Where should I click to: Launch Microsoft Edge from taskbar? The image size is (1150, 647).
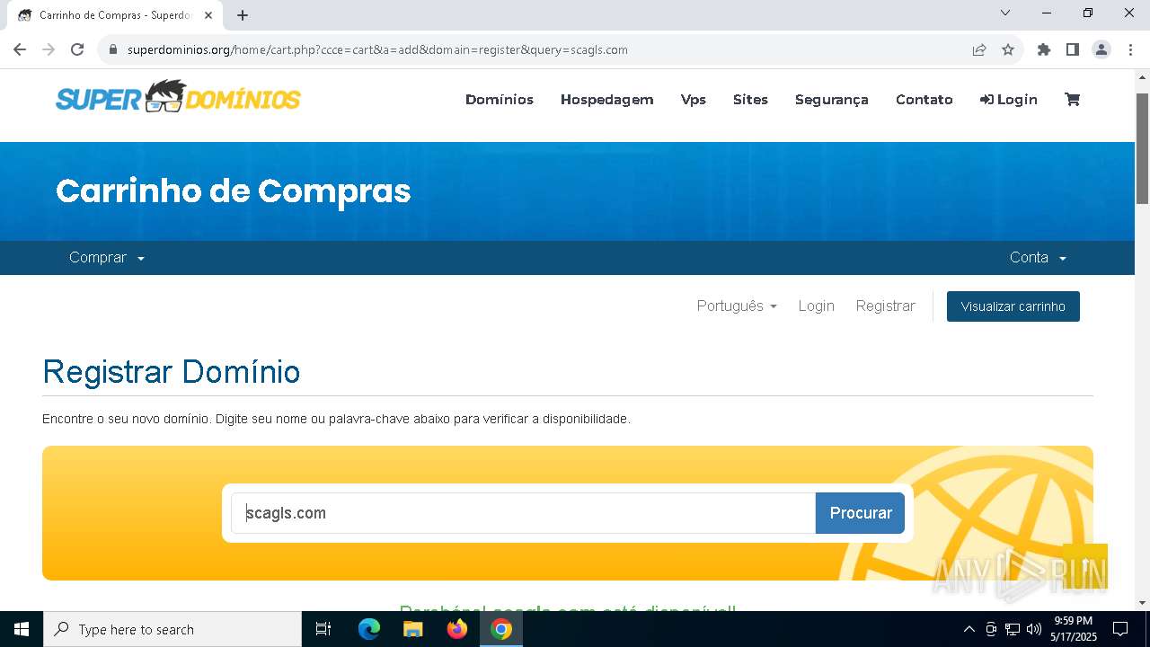click(369, 629)
